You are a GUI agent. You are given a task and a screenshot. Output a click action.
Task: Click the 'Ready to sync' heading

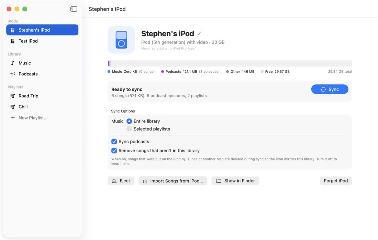(127, 89)
